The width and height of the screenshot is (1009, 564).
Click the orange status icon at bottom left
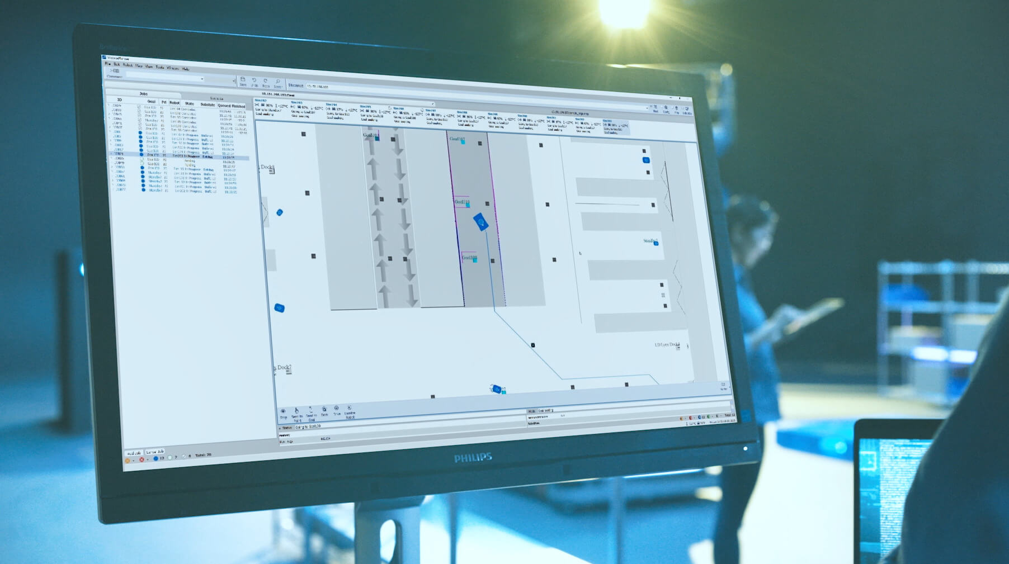127,461
